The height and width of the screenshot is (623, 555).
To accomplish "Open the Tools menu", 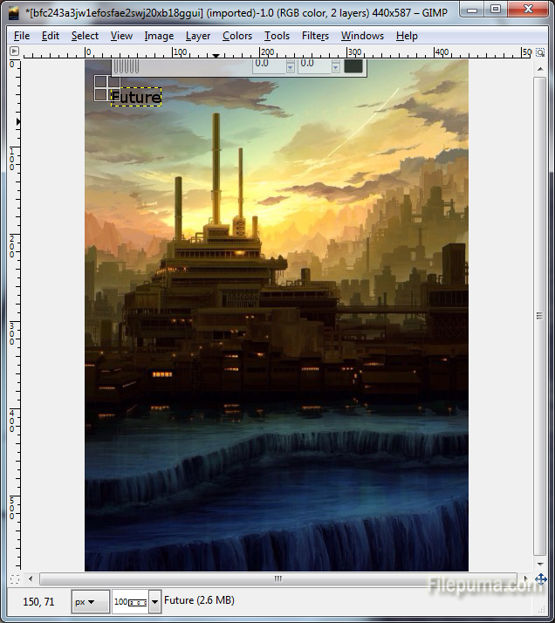I will click(x=277, y=36).
